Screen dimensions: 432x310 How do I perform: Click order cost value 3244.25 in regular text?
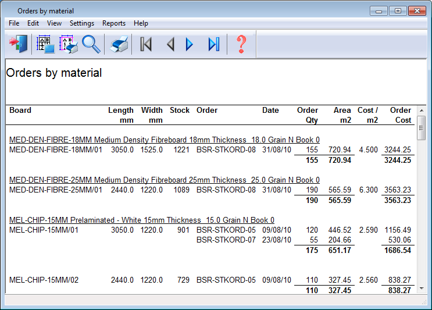[398, 149]
